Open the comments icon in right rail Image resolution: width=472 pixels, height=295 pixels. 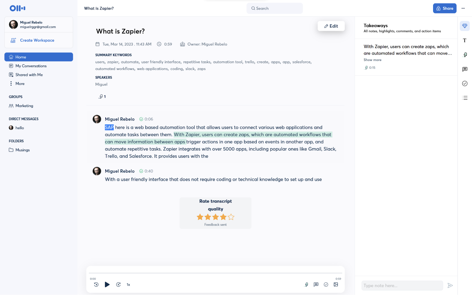point(465,69)
